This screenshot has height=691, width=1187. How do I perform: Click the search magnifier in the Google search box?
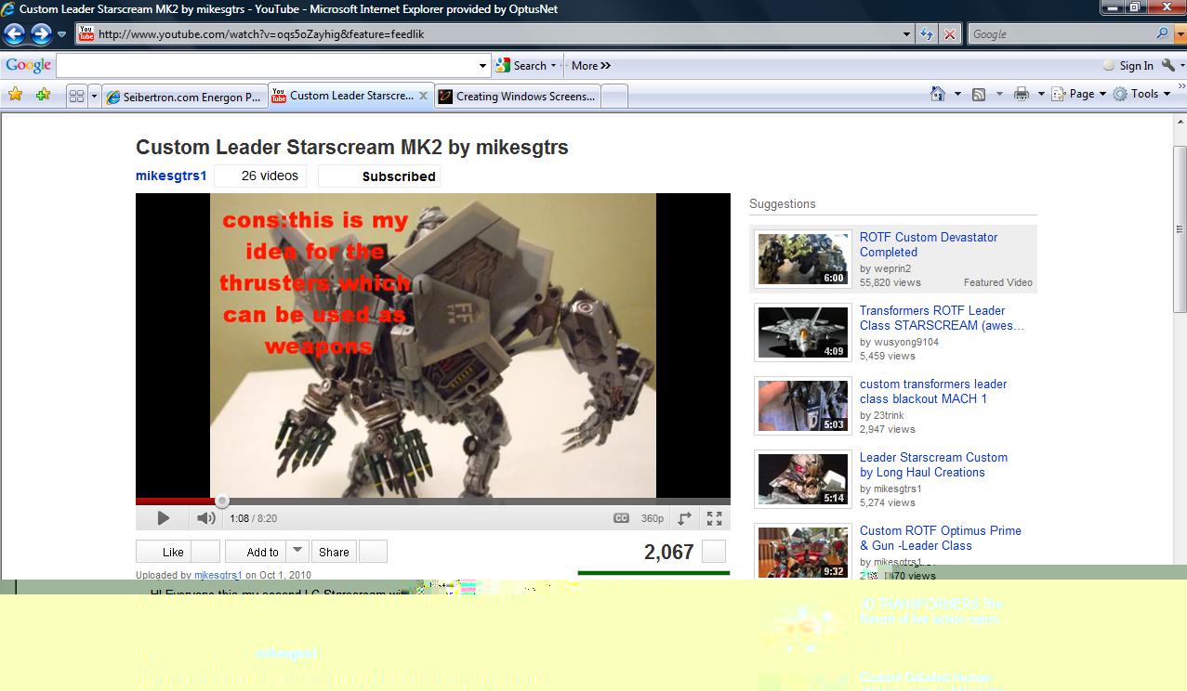(1163, 33)
